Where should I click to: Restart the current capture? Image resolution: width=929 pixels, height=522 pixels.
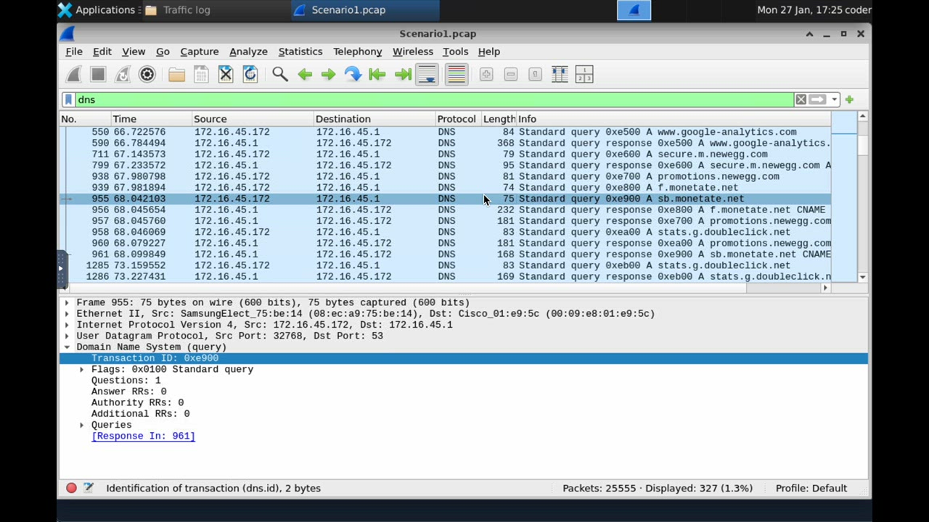point(123,75)
